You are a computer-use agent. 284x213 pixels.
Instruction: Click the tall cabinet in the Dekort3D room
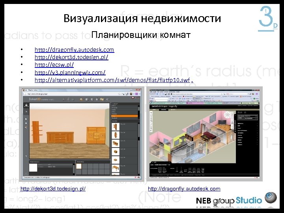click(x=96, y=135)
